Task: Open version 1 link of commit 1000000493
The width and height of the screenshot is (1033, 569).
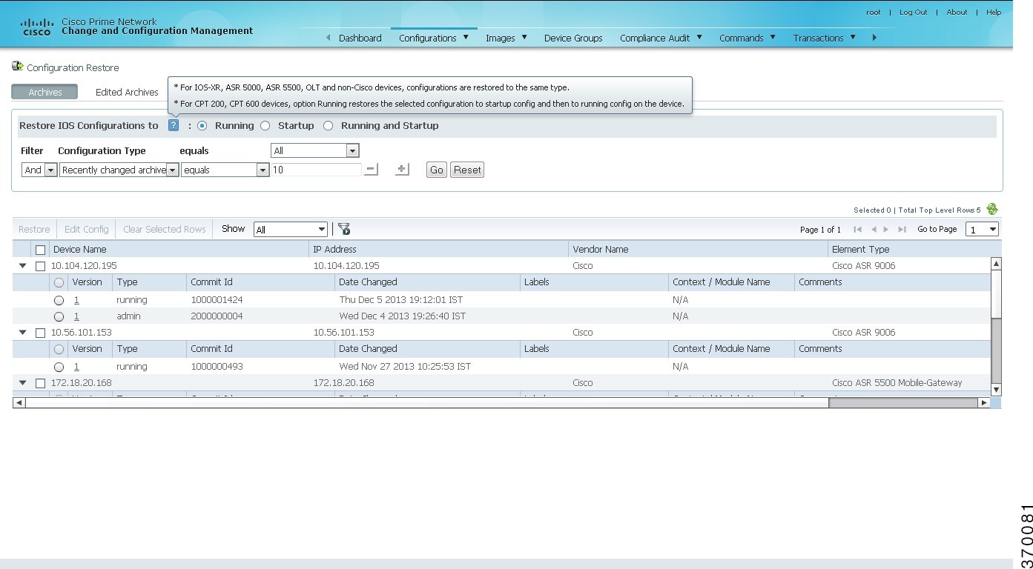Action: tap(76, 367)
